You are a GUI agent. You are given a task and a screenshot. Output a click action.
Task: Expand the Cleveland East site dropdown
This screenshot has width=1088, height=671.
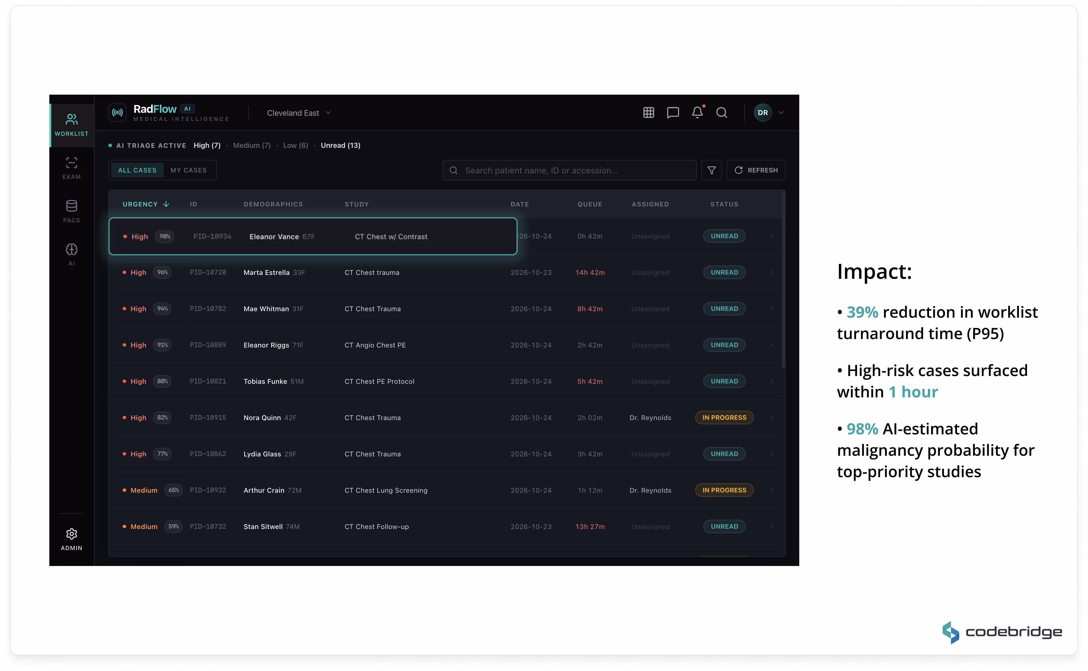pyautogui.click(x=299, y=113)
